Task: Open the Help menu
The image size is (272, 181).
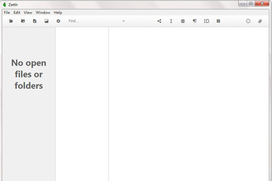Action: click(x=58, y=13)
